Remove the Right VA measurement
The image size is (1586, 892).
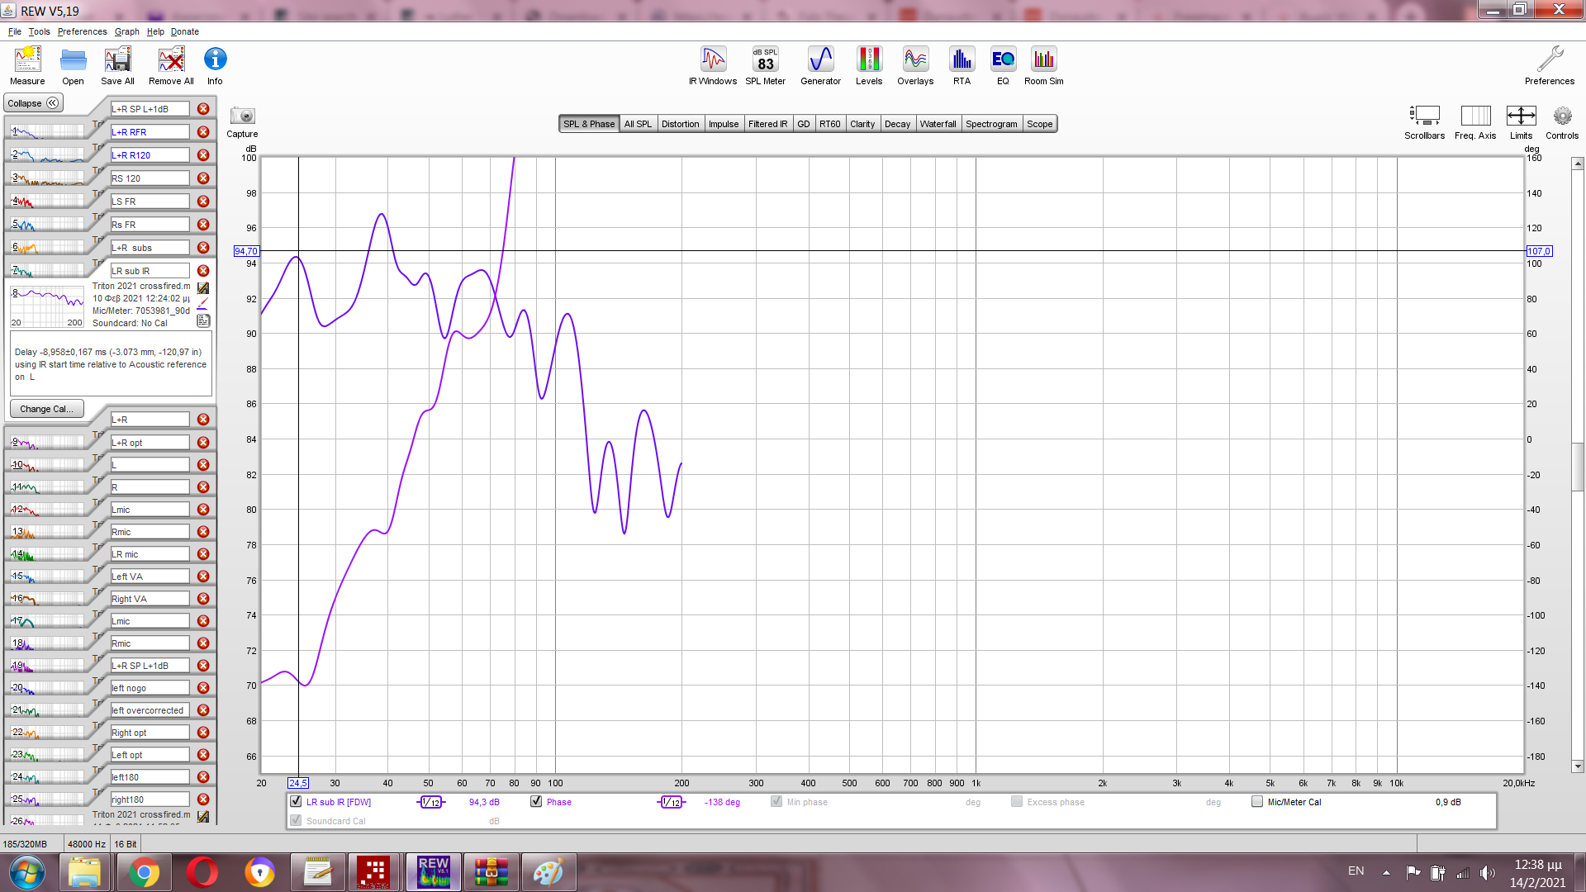coord(203,599)
